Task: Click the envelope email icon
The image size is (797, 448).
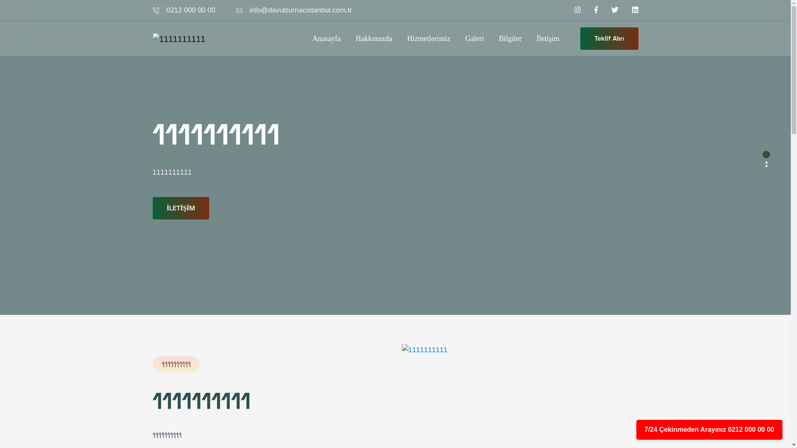Action: point(239,11)
